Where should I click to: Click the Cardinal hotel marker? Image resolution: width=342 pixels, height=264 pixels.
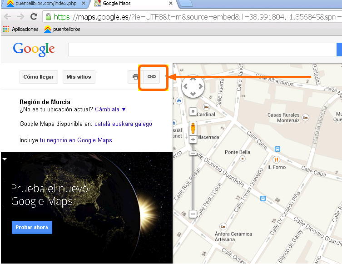(206, 107)
